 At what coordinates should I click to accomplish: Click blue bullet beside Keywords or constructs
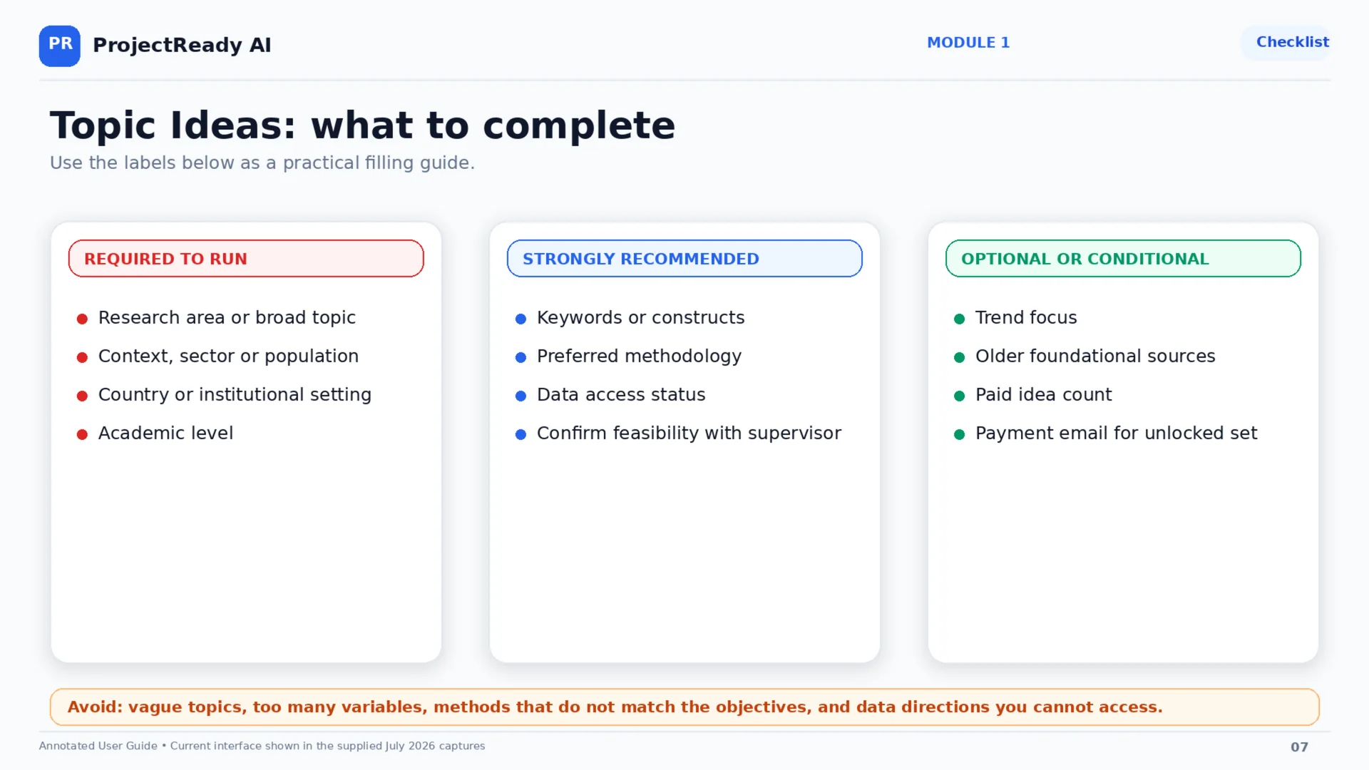click(x=521, y=319)
